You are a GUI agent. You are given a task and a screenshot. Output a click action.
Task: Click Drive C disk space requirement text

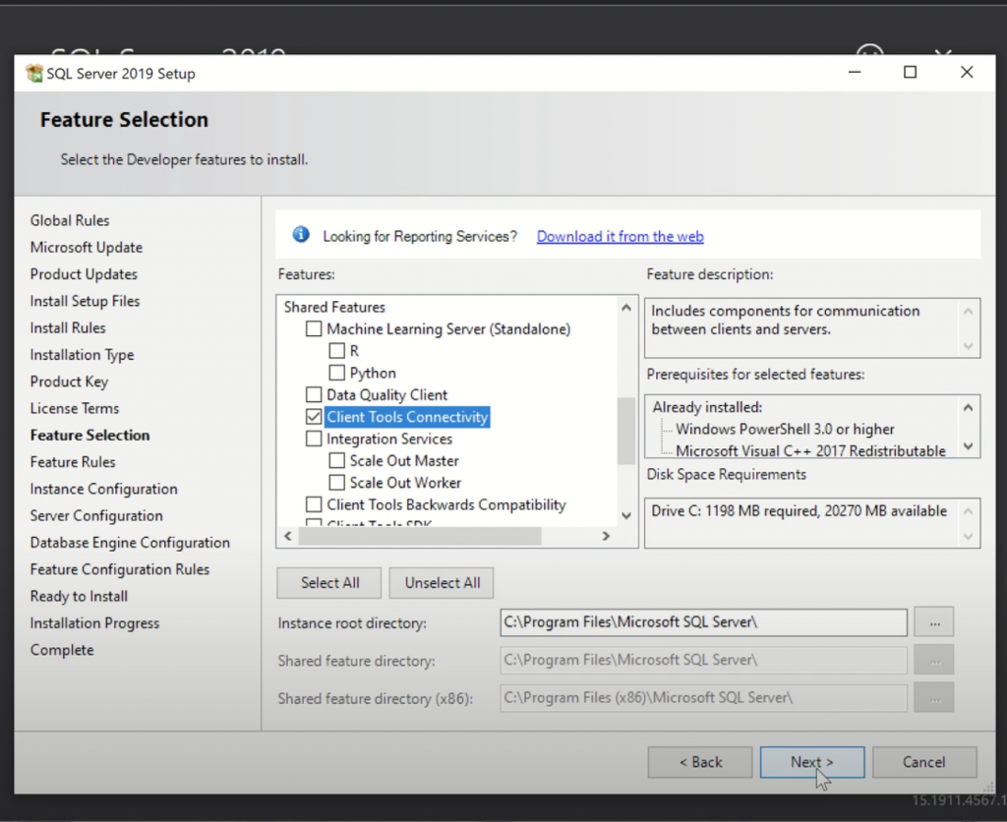coord(799,511)
